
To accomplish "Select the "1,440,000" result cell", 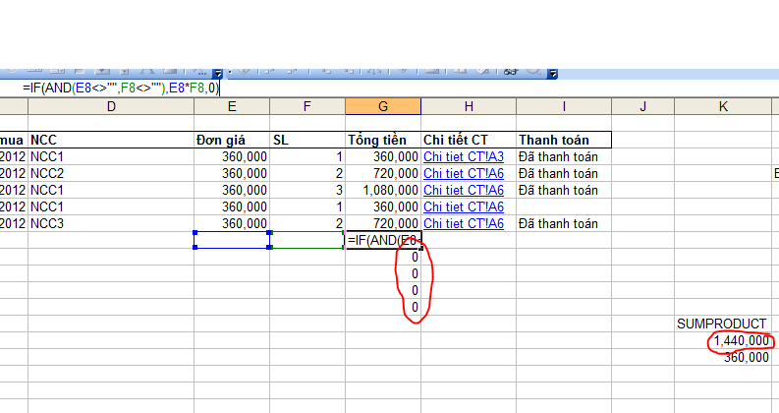I will click(x=723, y=341).
